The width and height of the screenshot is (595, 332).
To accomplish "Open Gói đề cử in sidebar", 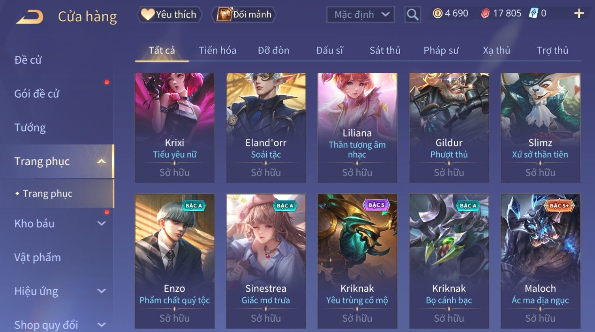I will coord(37,94).
